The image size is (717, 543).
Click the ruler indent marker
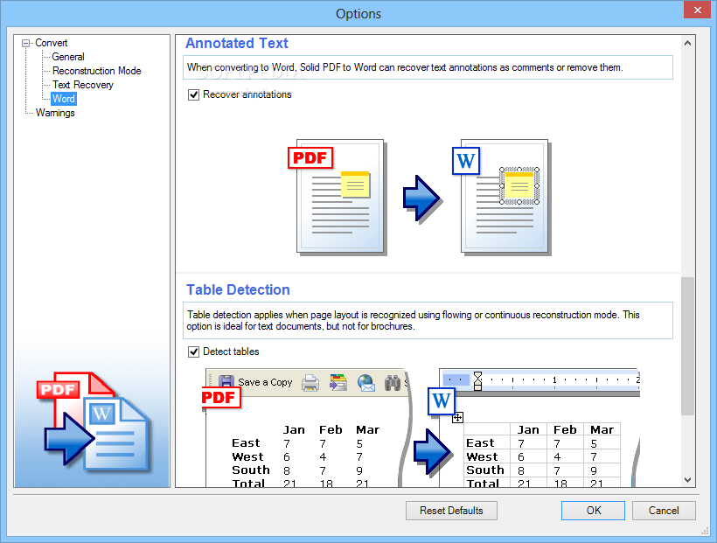coord(477,380)
